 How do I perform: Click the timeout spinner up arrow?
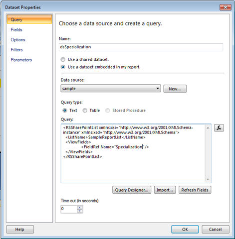[x=80, y=208]
